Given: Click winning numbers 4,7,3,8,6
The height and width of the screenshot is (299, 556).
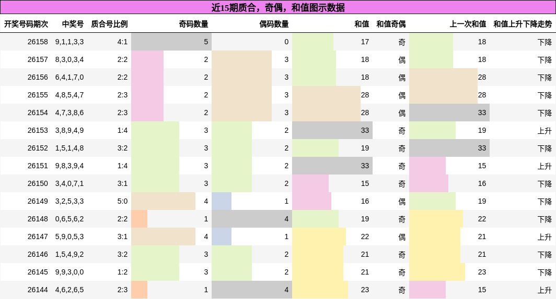Looking at the screenshot, I should [70, 113].
